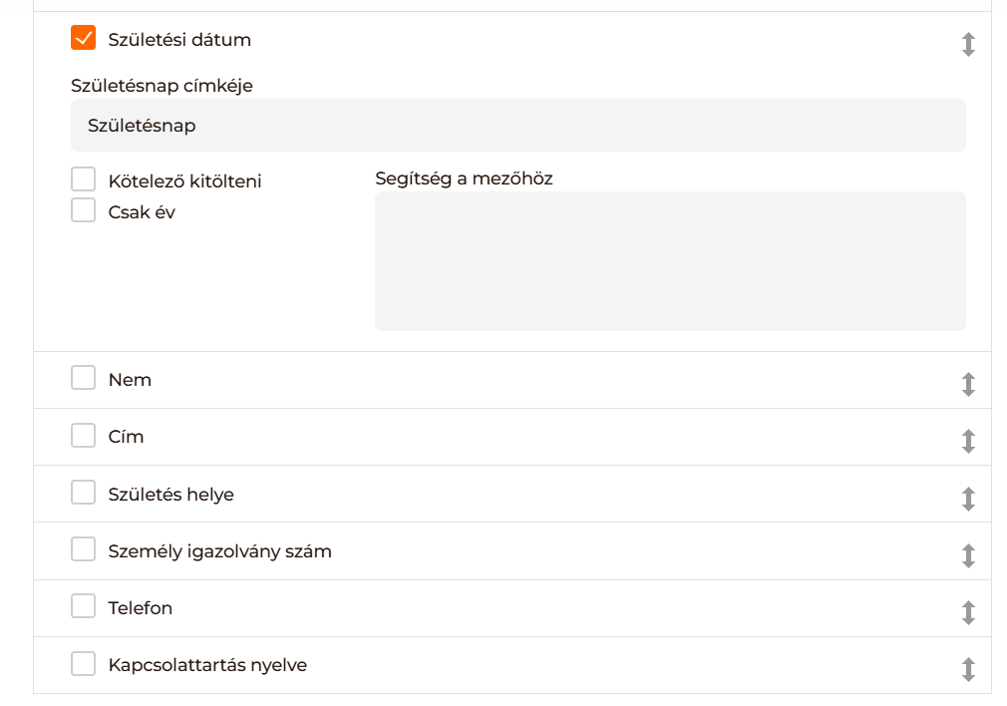Click reorder arrows icon on Telefon row
Screen dimensions: 1007x706
967,612
